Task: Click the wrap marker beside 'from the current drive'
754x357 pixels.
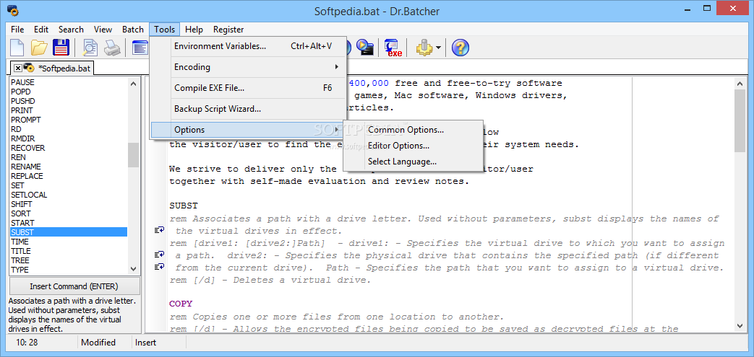Action: pos(159,266)
